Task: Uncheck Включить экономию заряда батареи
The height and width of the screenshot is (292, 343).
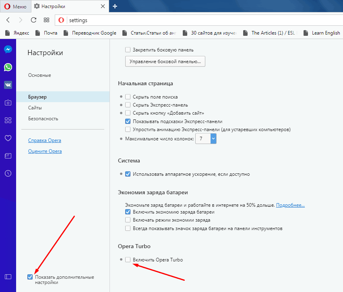Action: tap(128, 212)
